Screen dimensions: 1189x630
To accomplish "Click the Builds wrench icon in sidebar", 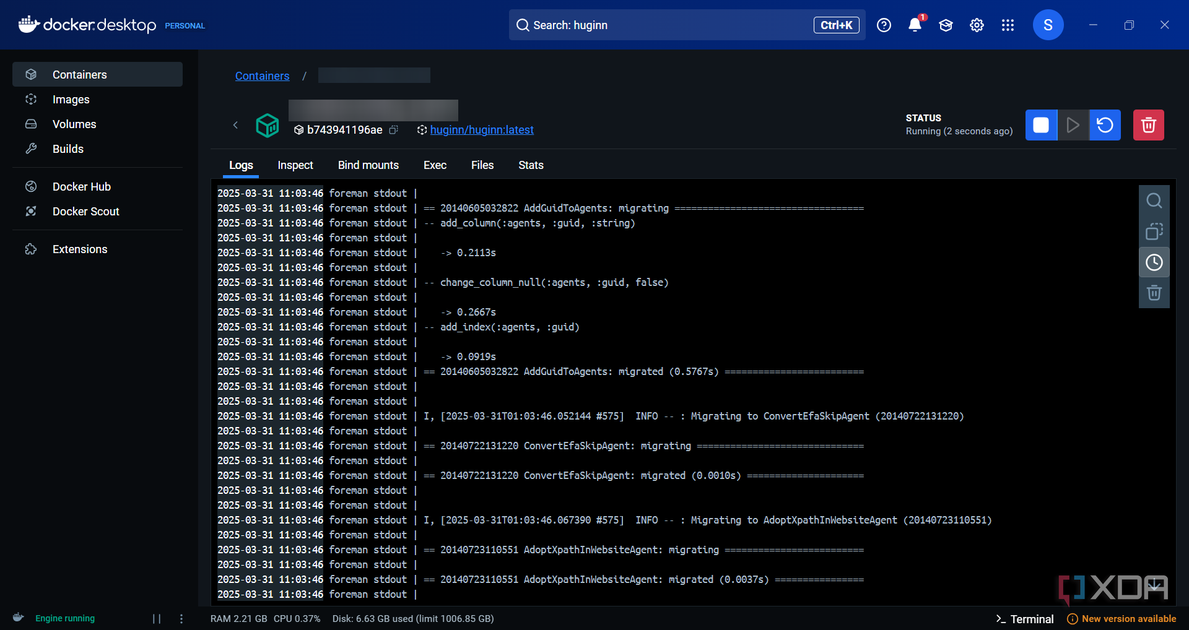I will [31, 149].
